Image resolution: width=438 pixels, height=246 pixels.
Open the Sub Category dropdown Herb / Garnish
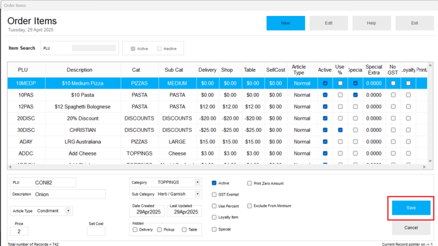pyautogui.click(x=197, y=194)
